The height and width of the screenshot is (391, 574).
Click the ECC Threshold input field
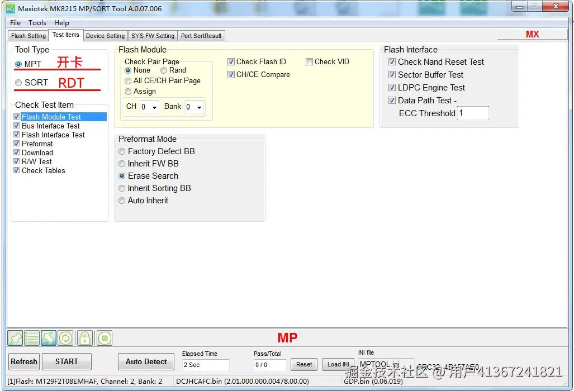pyautogui.click(x=473, y=113)
